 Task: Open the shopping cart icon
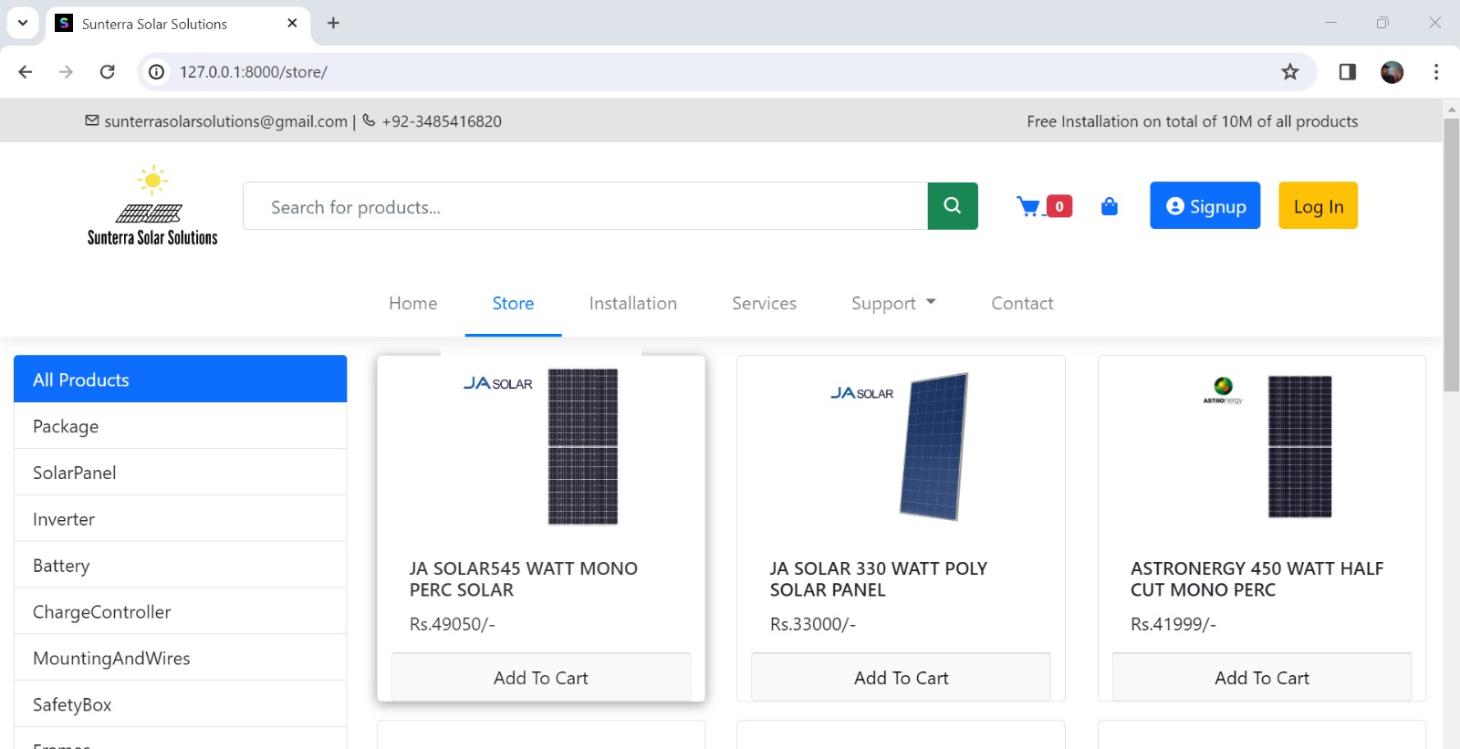tap(1028, 207)
